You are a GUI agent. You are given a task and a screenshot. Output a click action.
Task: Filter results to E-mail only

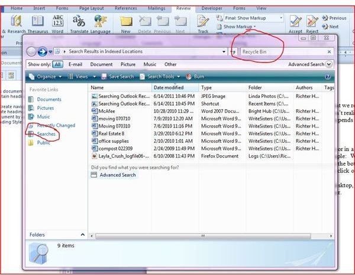75,64
